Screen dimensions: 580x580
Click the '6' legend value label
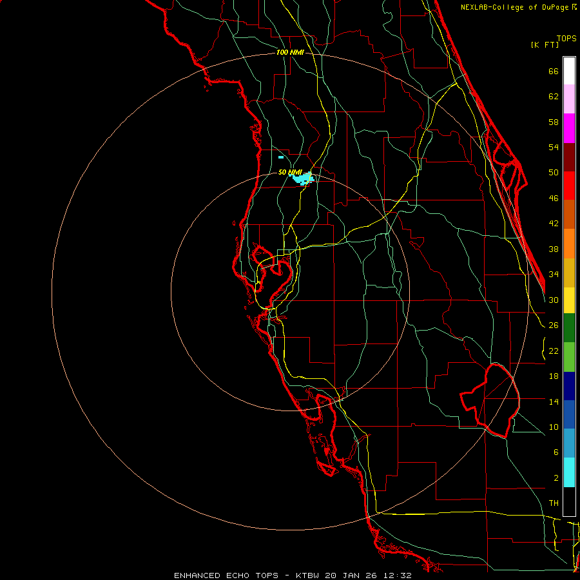[x=556, y=452]
